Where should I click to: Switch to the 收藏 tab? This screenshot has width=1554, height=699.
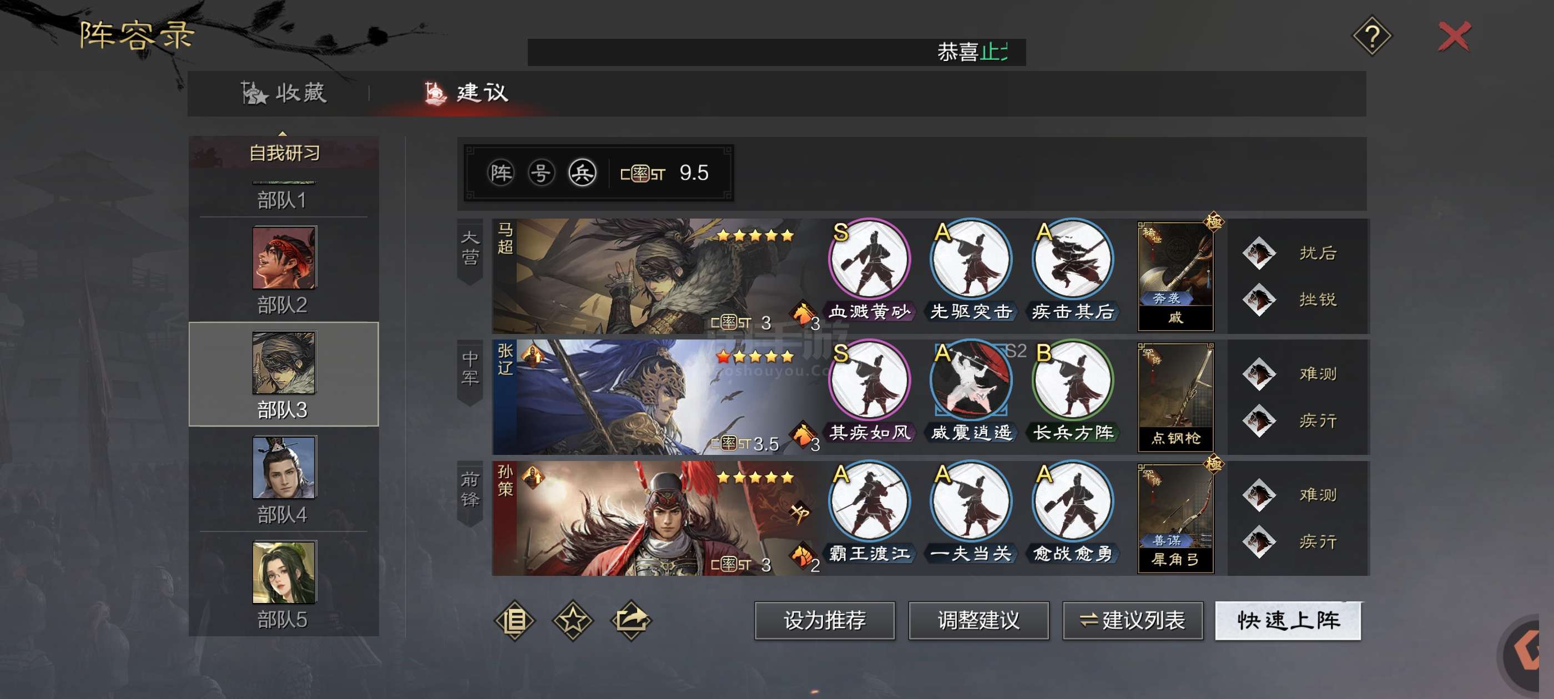coord(284,93)
